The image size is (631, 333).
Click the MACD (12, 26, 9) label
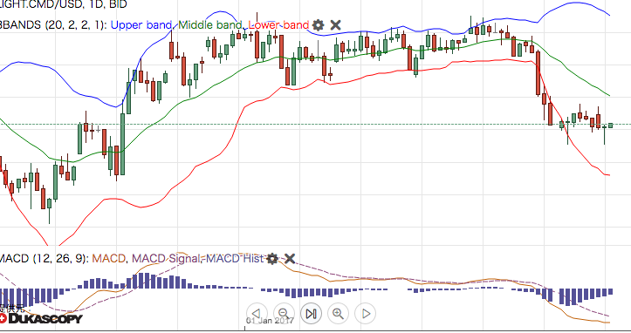click(44, 258)
